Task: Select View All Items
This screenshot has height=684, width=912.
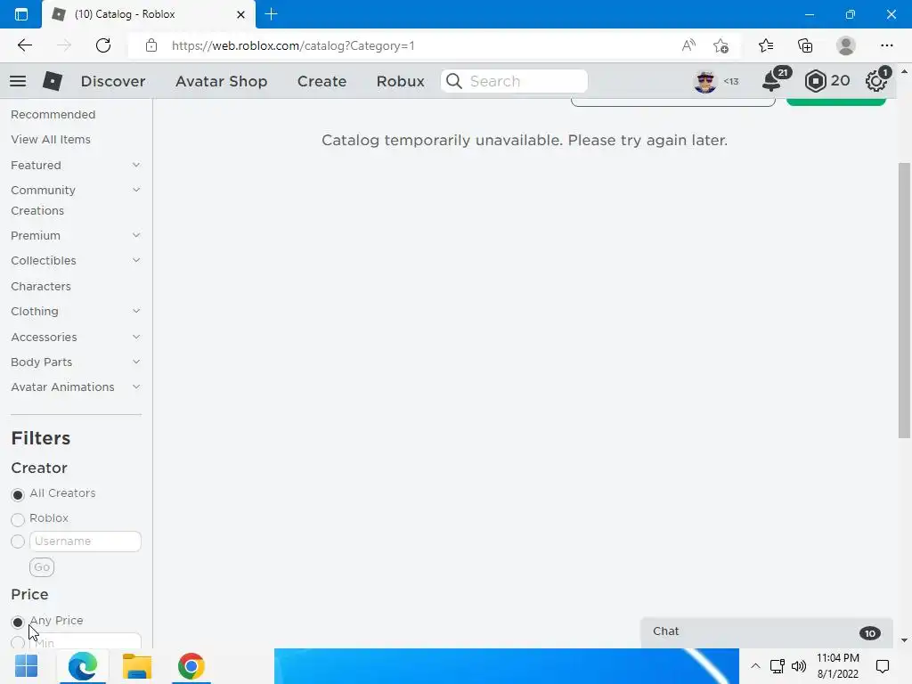Action: click(51, 140)
